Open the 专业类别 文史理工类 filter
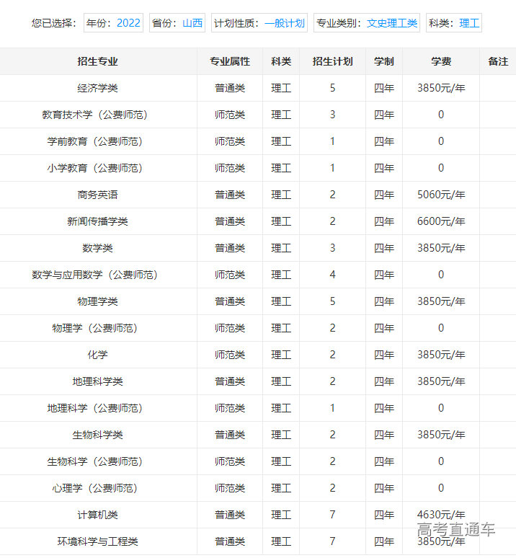 coord(367,23)
